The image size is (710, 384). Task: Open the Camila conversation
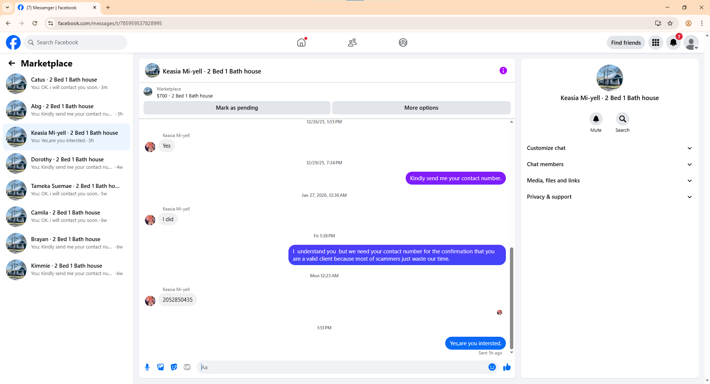point(67,217)
